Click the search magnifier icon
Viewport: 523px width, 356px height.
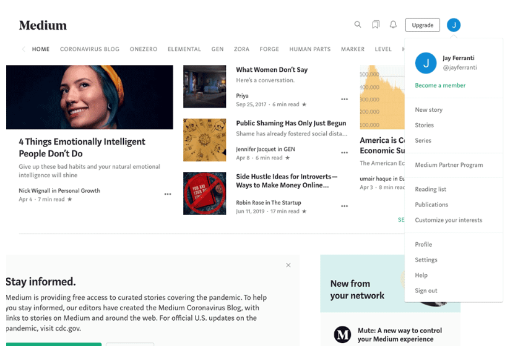pos(358,25)
